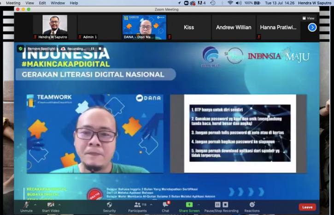334x215 pixels.
Task: Open the Participants panel icon
Action: point(137,204)
